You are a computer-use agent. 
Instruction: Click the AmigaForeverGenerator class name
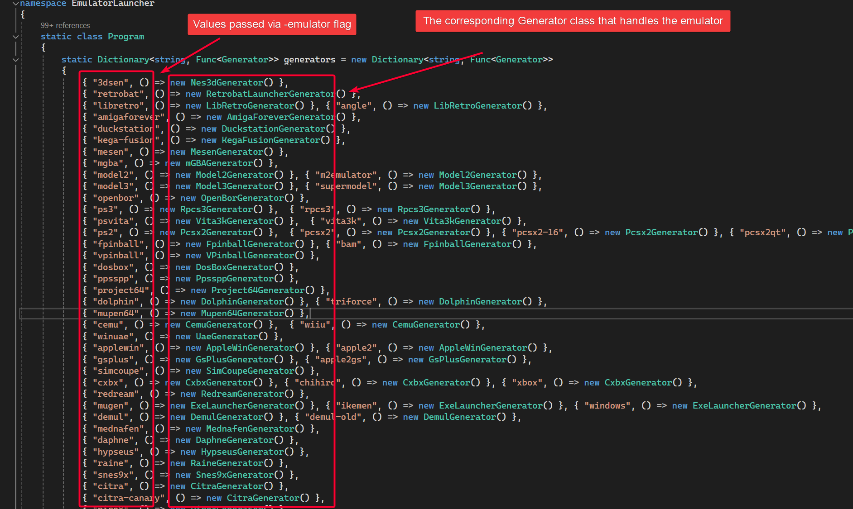click(x=281, y=117)
